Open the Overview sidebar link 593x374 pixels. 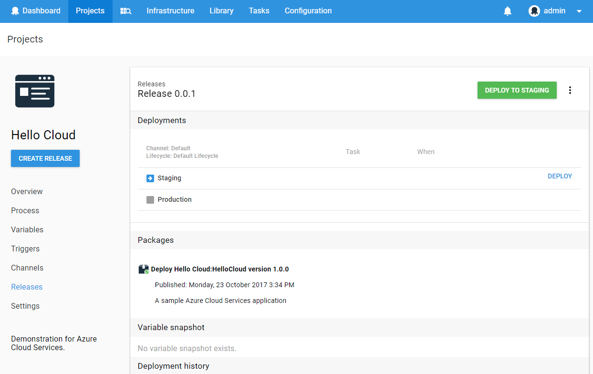coord(27,192)
